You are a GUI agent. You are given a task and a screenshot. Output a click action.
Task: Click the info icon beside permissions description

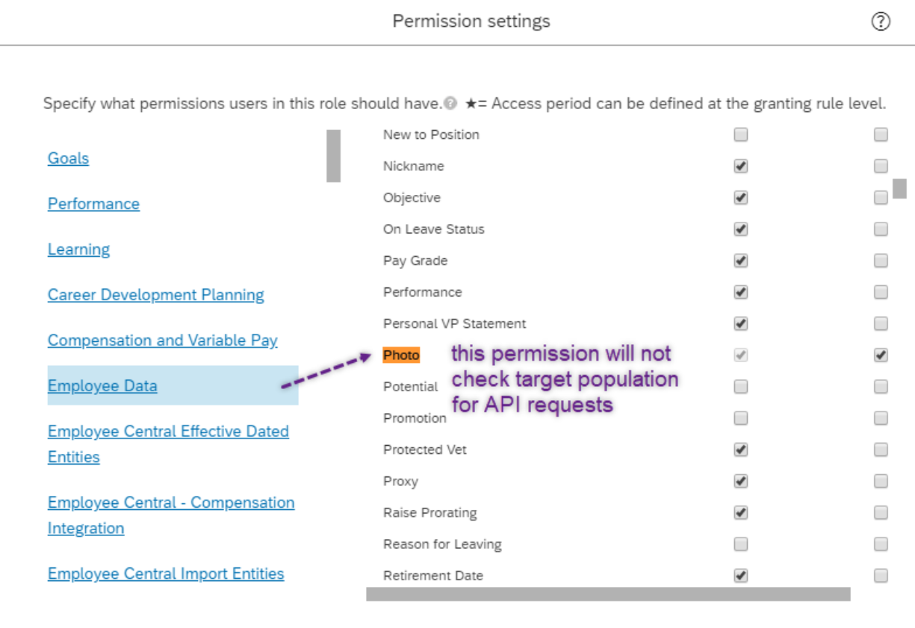[x=450, y=104]
